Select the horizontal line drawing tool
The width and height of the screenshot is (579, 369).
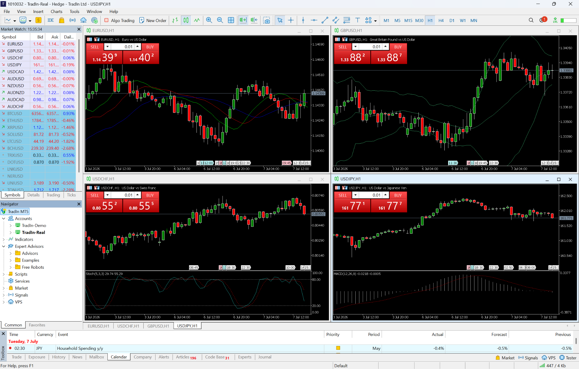pyautogui.click(x=314, y=20)
